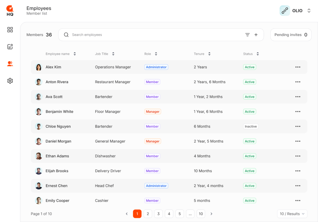Sort by Status column arrows
Viewport: 318px width, 222px height.
(x=257, y=54)
